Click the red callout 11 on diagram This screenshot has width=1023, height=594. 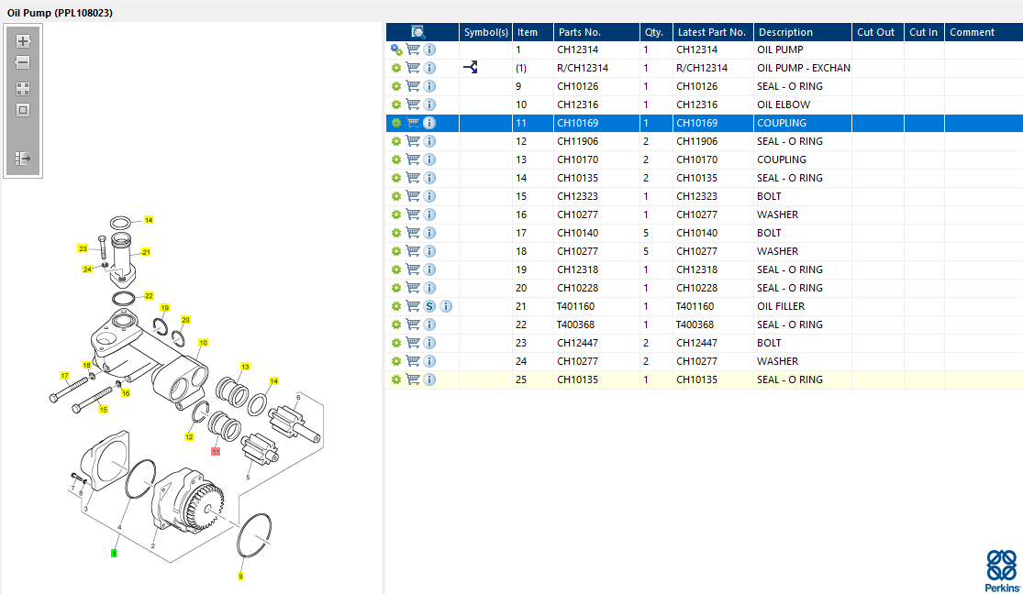tap(216, 451)
